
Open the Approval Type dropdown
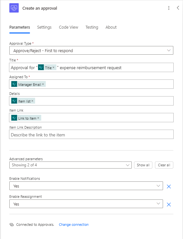91,51
